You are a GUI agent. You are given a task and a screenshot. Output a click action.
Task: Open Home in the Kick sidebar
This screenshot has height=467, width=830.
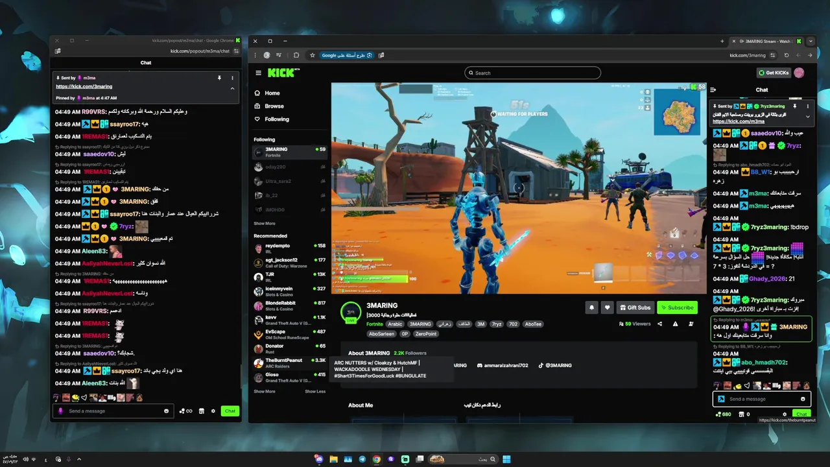point(267,93)
